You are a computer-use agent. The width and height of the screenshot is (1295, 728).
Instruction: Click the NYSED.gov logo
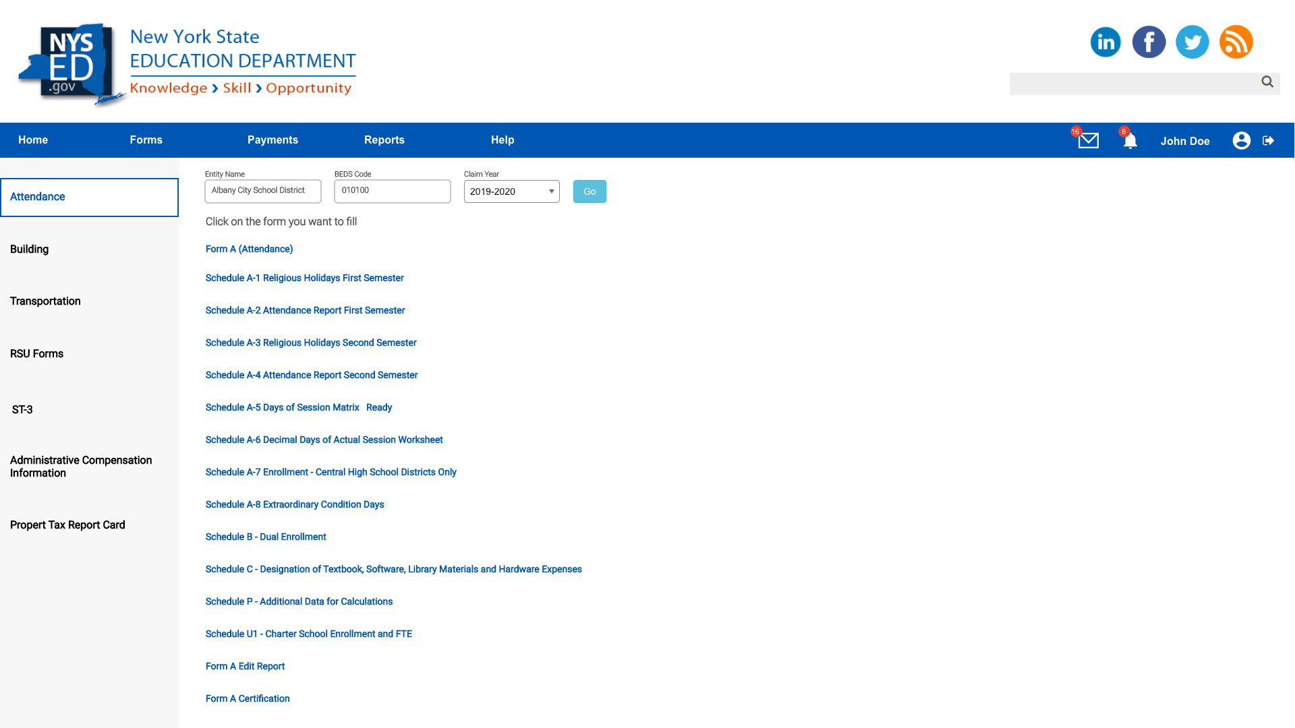[x=71, y=64]
